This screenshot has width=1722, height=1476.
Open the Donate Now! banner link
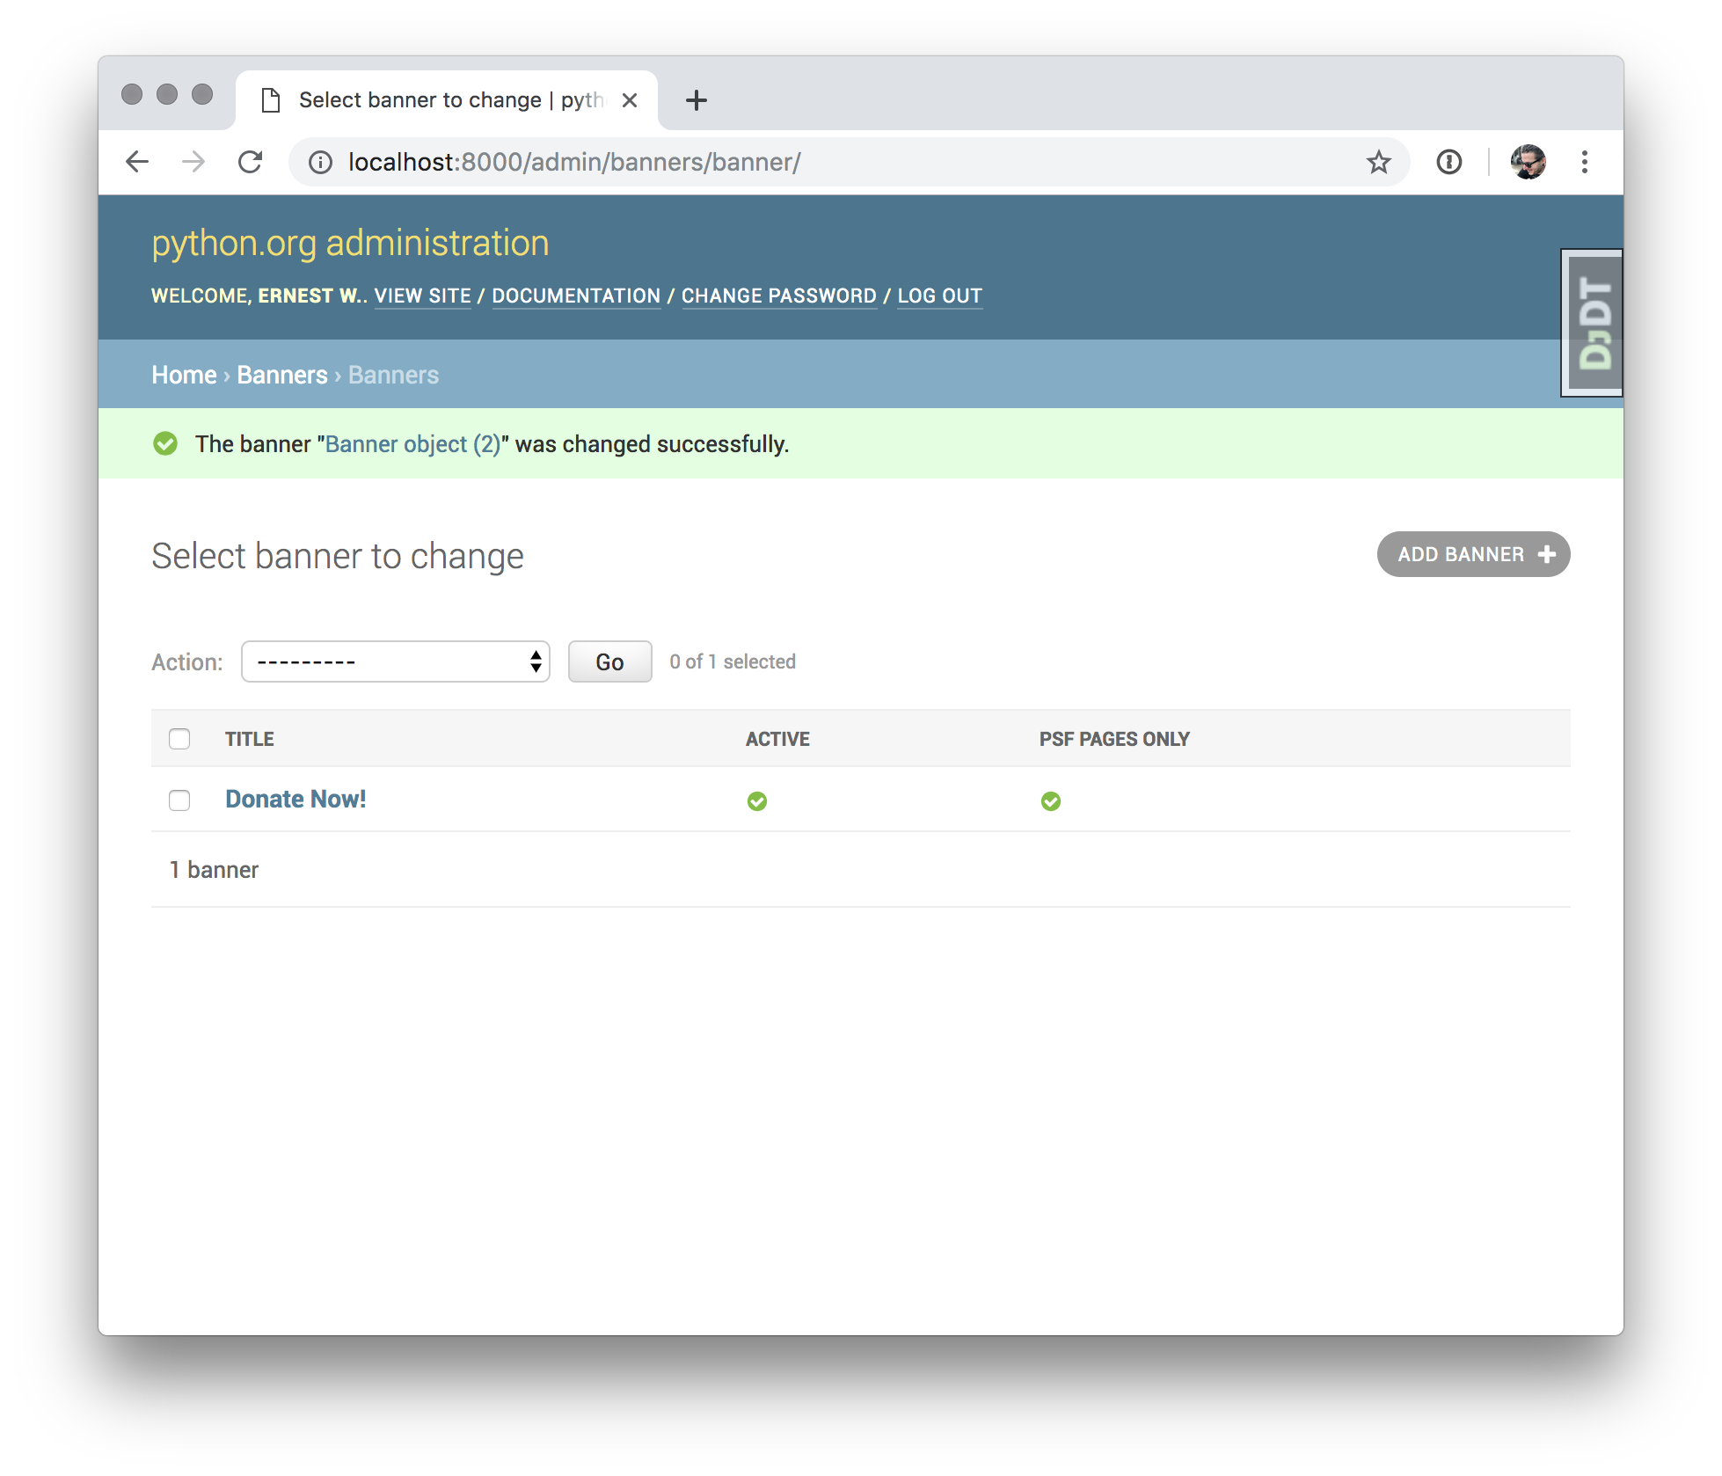(296, 799)
